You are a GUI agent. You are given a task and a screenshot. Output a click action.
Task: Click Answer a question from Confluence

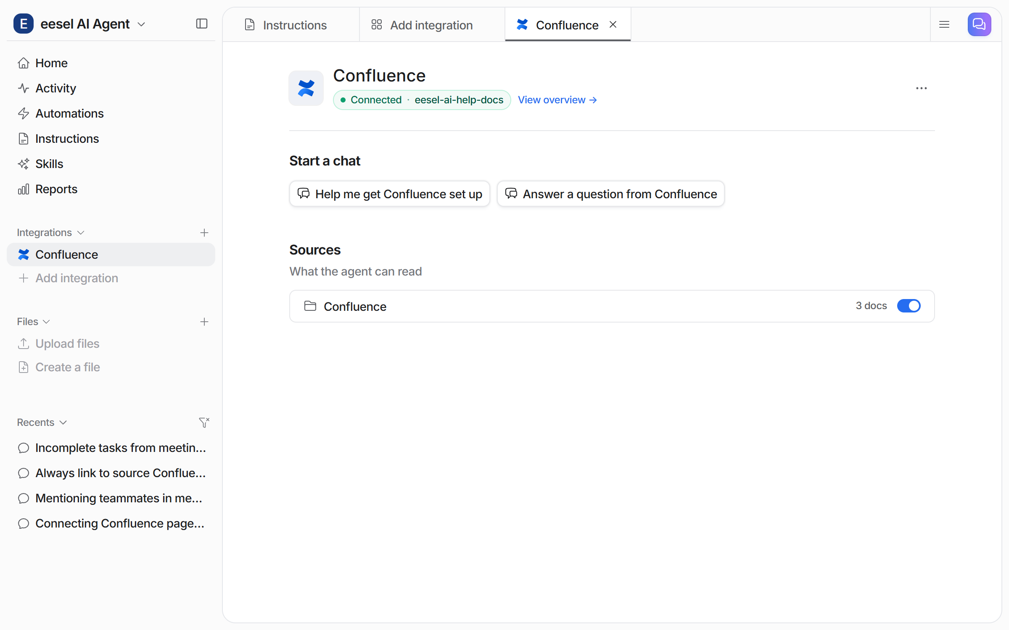point(611,194)
